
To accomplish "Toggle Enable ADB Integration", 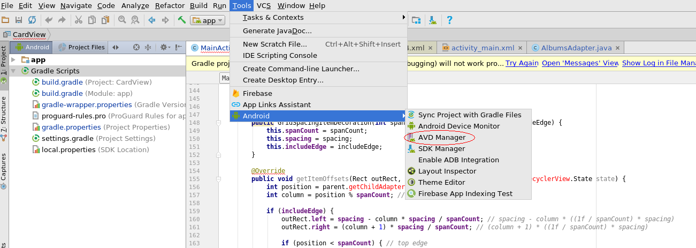I will coord(468,160).
